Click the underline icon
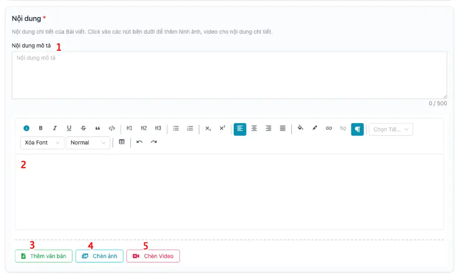The width and height of the screenshot is (461, 279). tap(69, 128)
